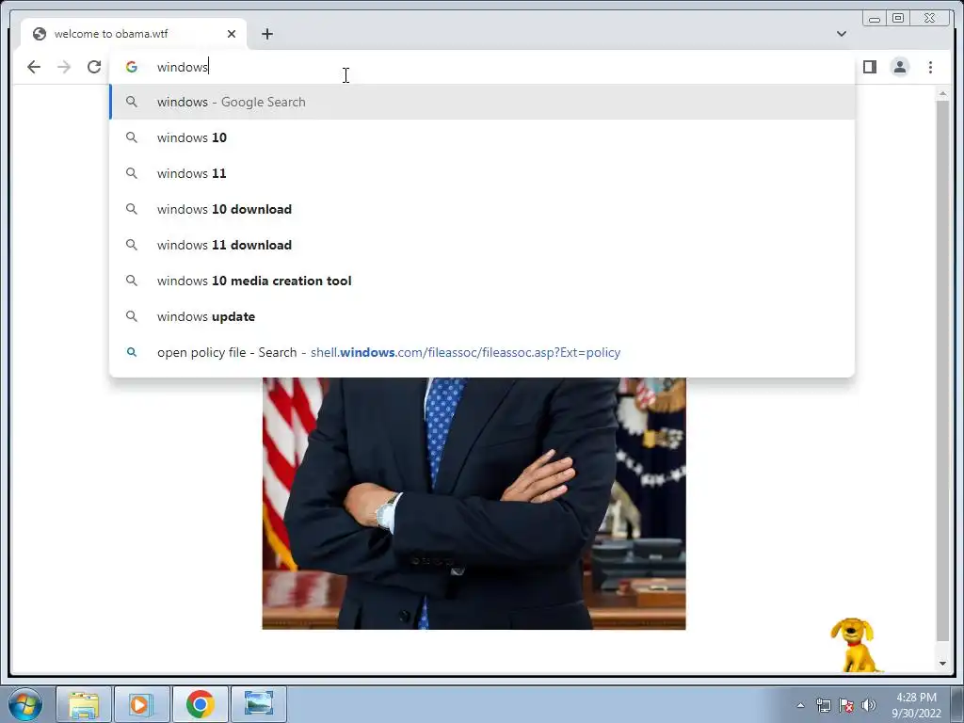Reload the current page
The image size is (964, 723).
click(94, 67)
